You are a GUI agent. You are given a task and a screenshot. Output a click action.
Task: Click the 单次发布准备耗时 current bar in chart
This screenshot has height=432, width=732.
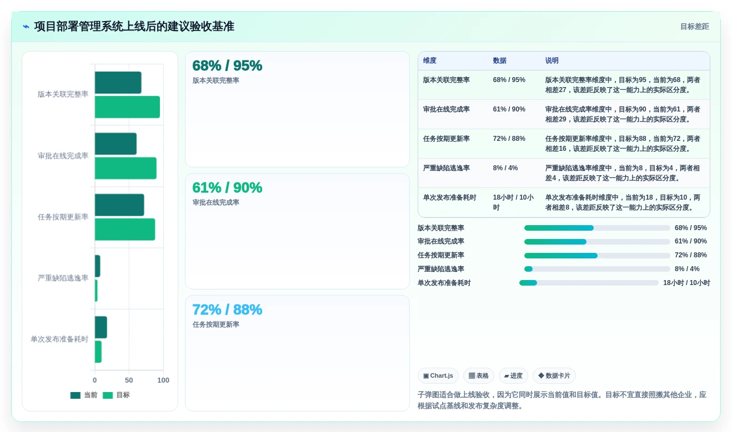101,327
